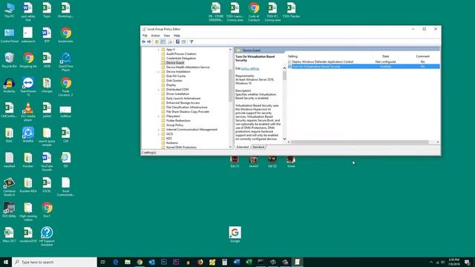Expand the Device Installation tree node arrow
This screenshot has width=475, height=267.
point(158,72)
